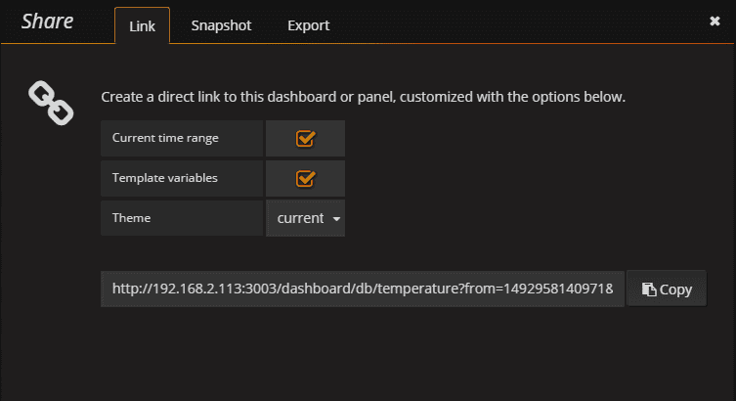Click the empty header area after Export
Viewport: 736px width, 401px height.
click(x=518, y=23)
